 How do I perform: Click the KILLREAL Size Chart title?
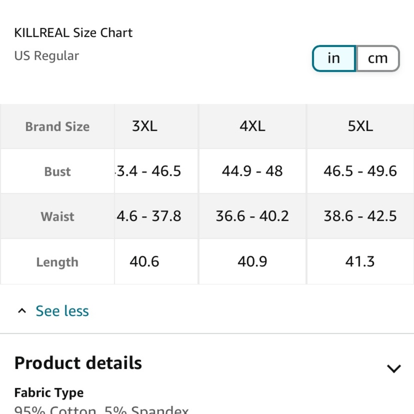(x=73, y=33)
